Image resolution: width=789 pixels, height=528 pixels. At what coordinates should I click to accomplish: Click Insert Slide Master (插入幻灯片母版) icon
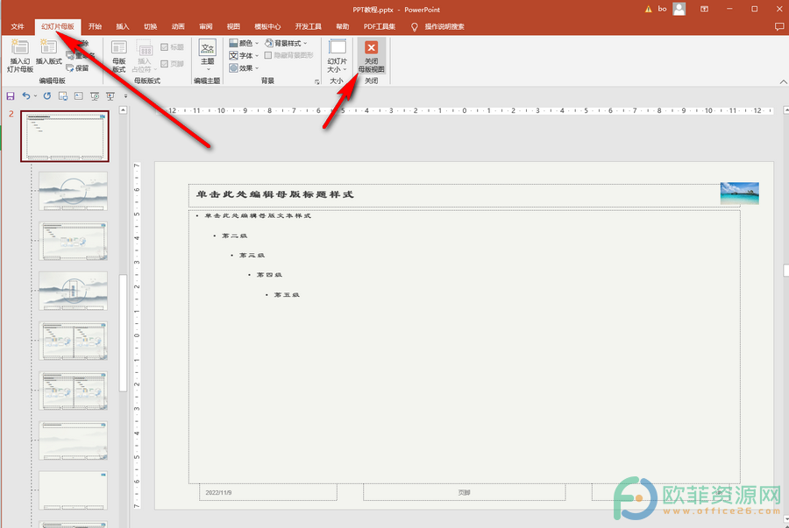tap(19, 55)
